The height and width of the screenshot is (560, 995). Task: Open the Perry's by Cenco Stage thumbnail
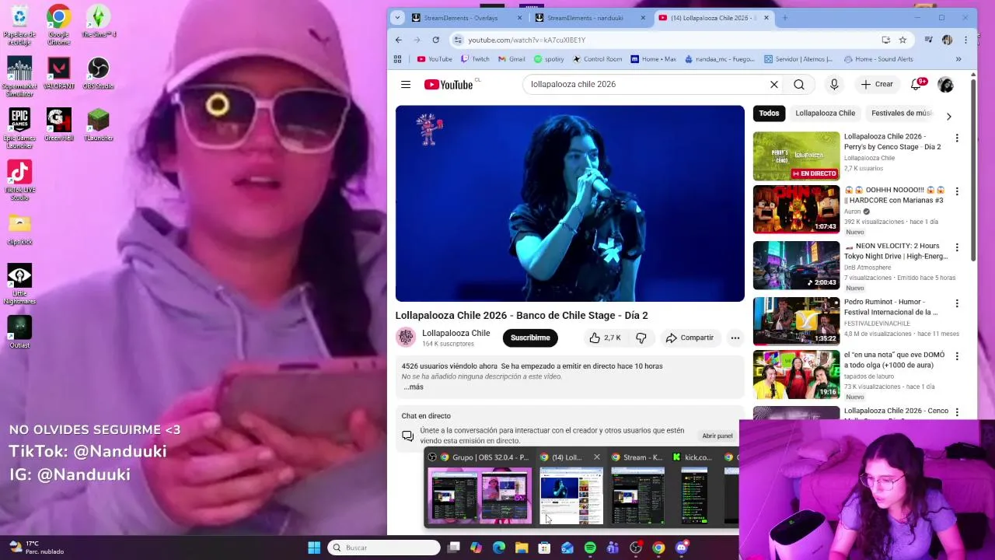pos(796,156)
